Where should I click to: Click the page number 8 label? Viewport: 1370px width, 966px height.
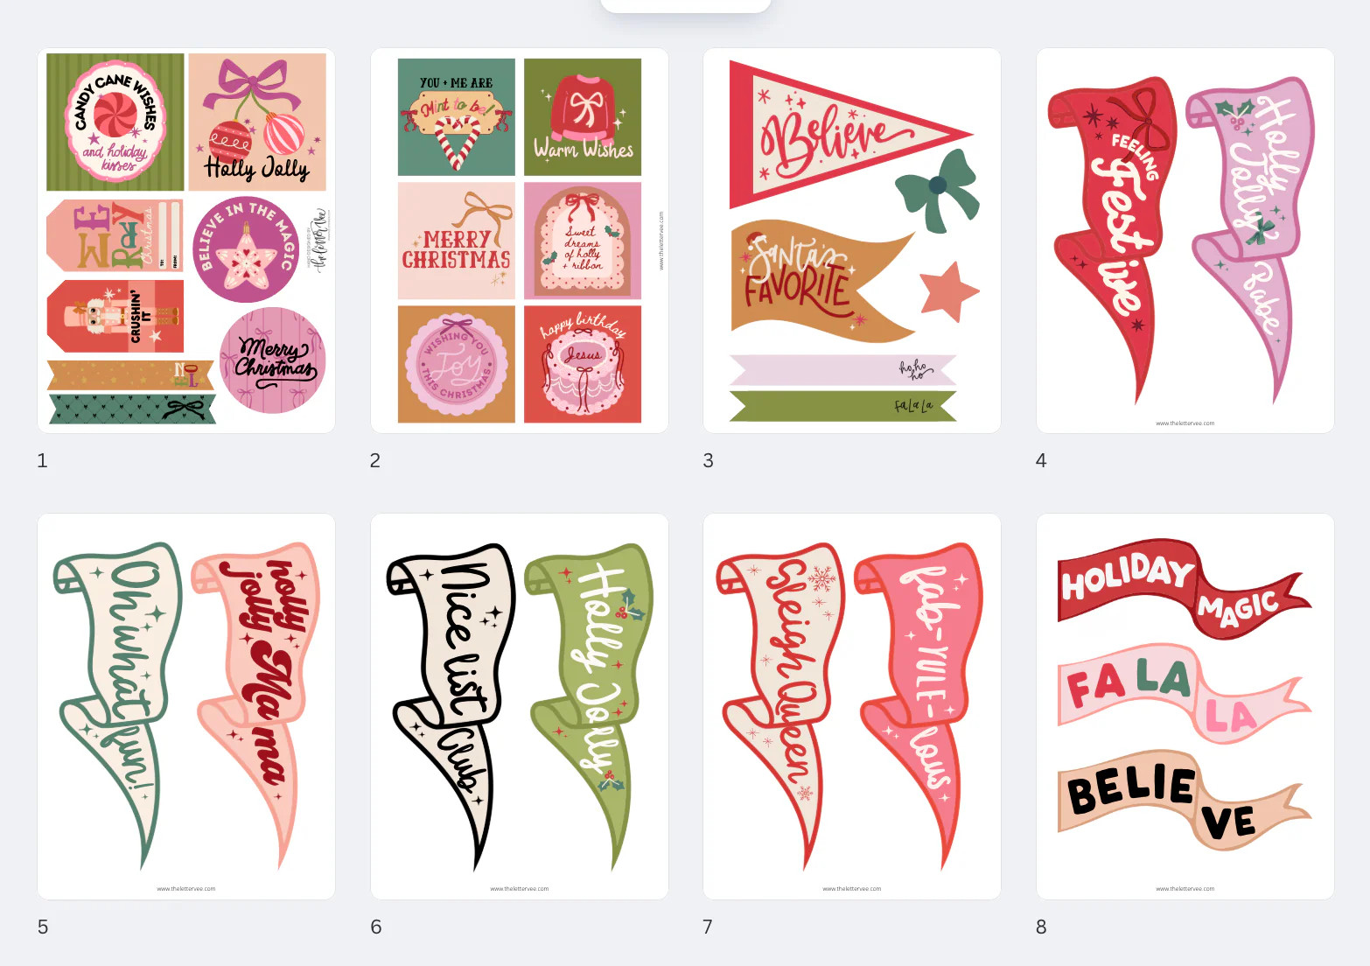(1041, 927)
